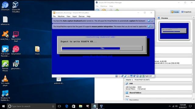Select the Free Screen Recorder desktop icon
The image size is (195, 109).
pos(5,51)
